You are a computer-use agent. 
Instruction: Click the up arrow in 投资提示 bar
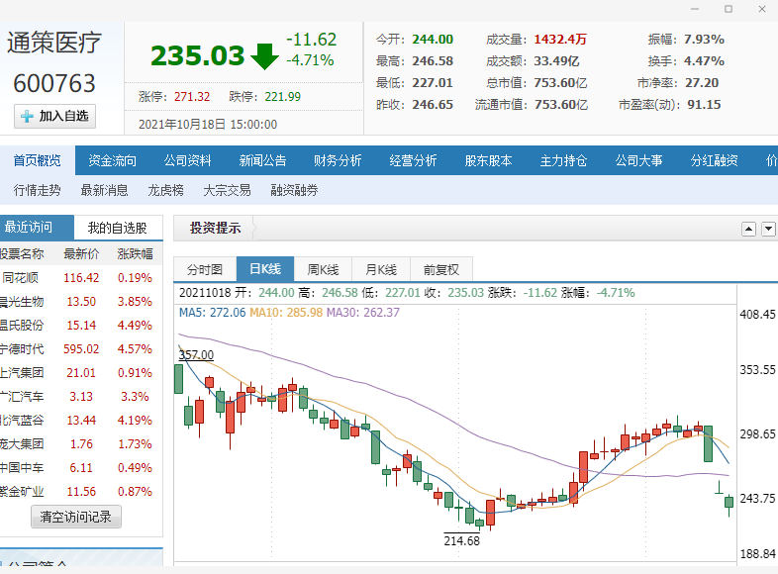pyautogui.click(x=748, y=229)
